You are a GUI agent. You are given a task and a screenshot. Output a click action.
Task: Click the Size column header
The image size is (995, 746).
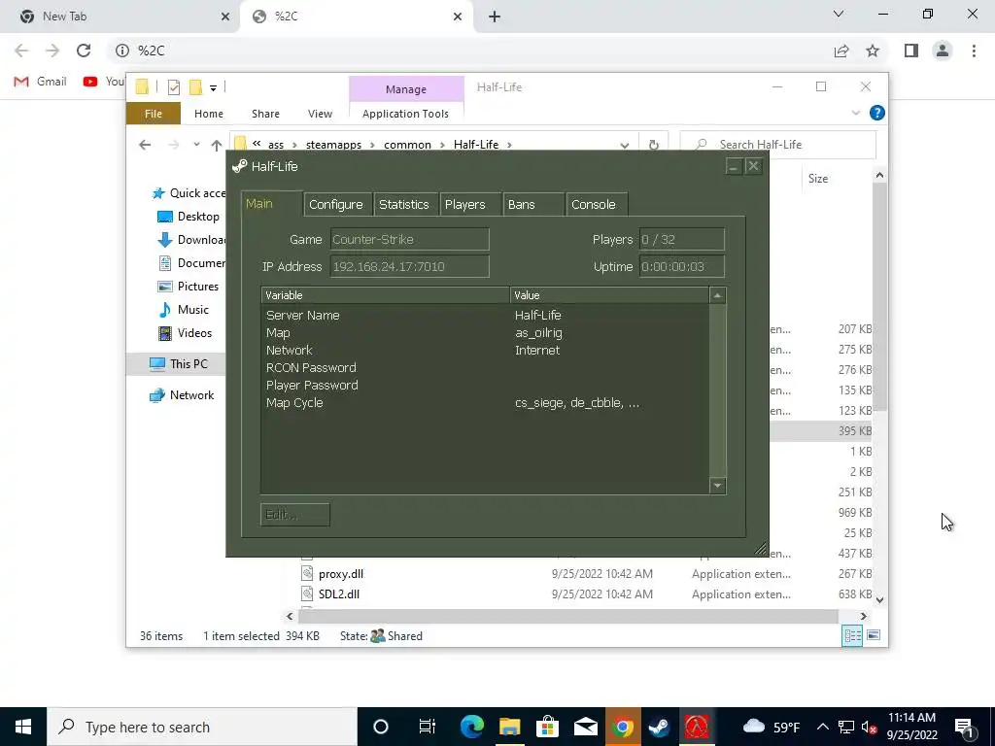818,179
